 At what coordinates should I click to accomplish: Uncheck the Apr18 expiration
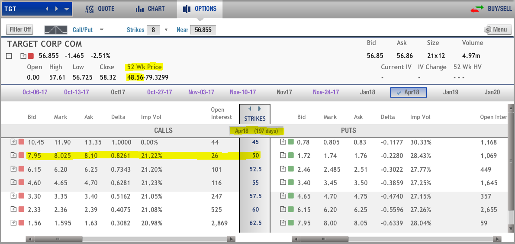click(x=408, y=92)
